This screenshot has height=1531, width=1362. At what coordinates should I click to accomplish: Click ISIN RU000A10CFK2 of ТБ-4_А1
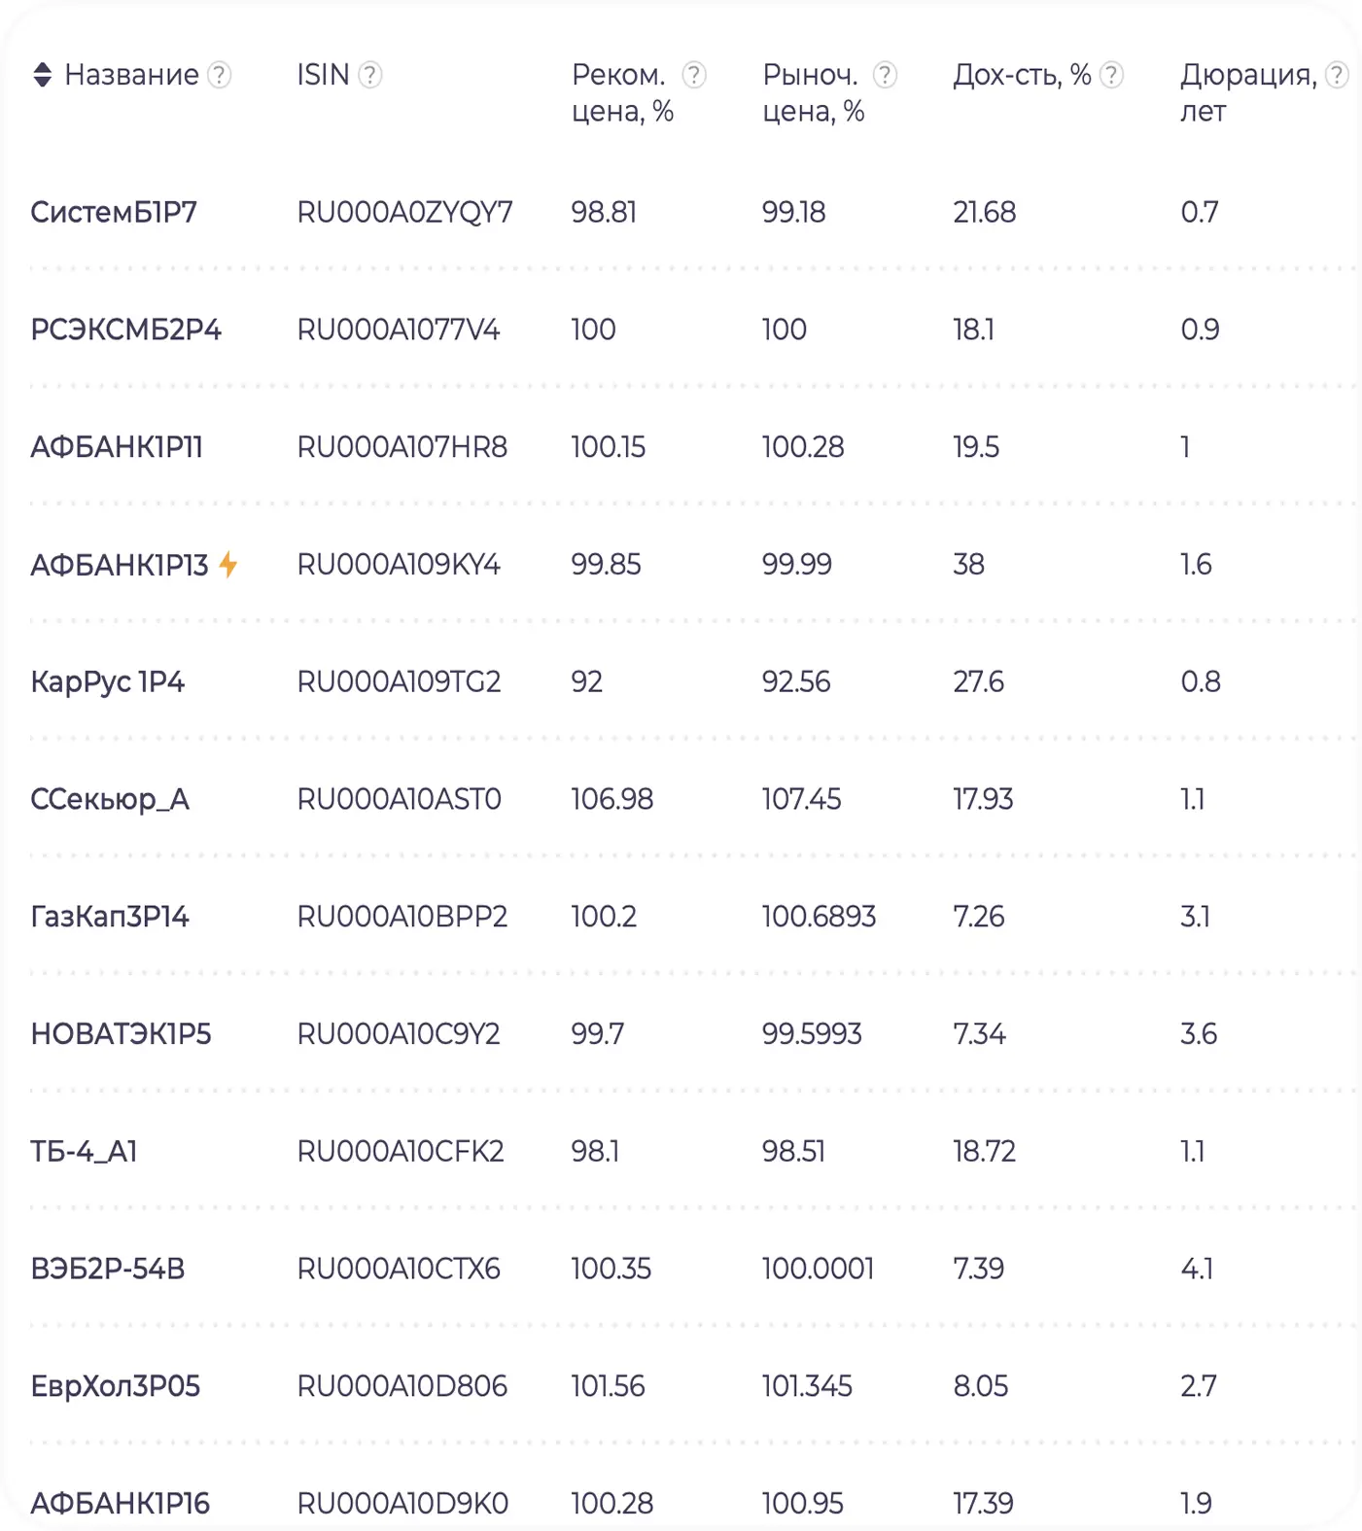point(401,1152)
